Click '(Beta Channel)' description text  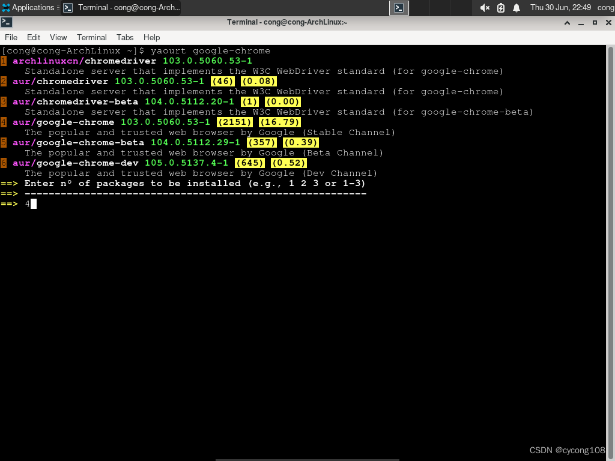[342, 153]
